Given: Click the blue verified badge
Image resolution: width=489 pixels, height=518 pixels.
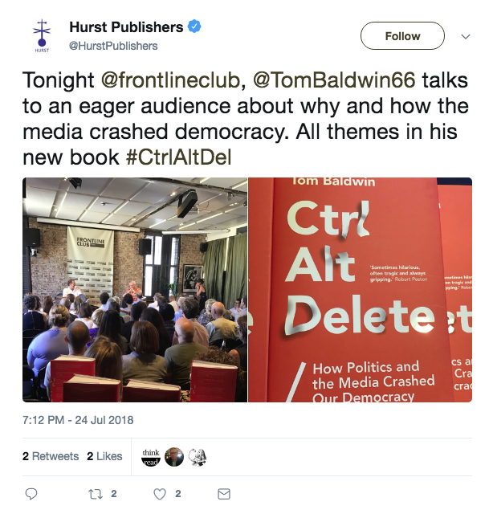Looking at the screenshot, I should click(x=194, y=27).
